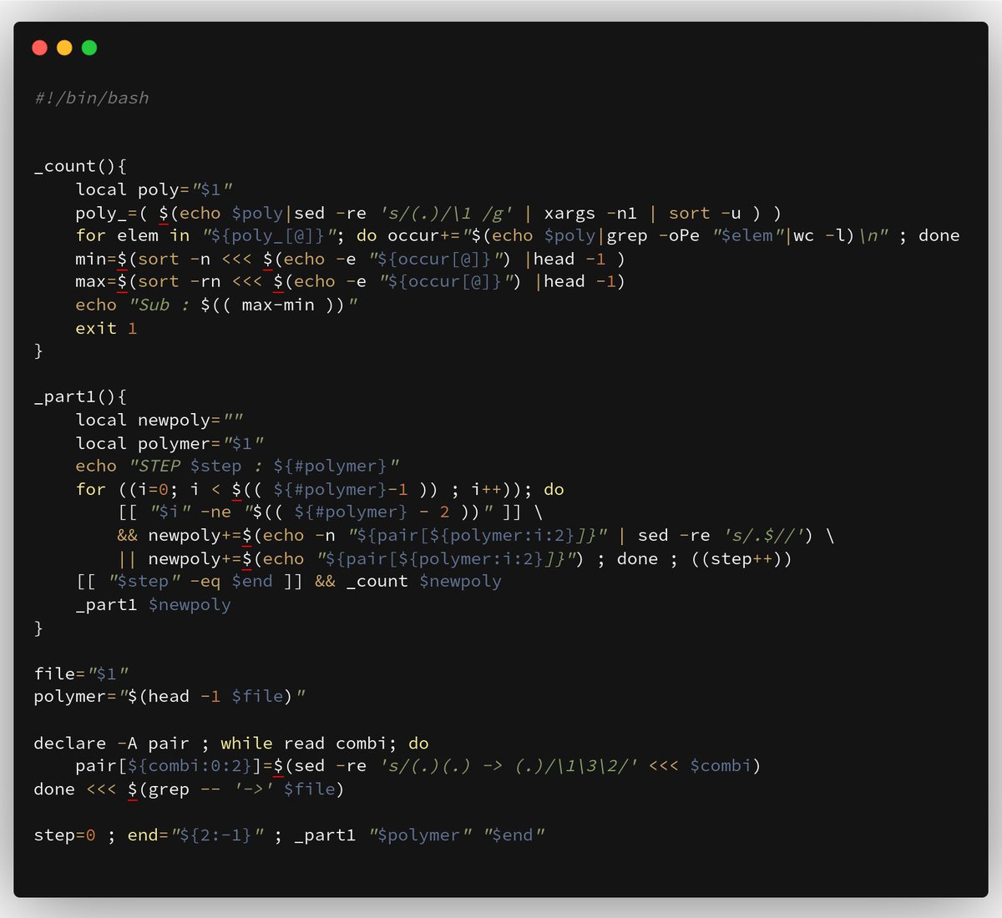
Task: Click the '[[ "$step" -eq $end ]]' line
Action: point(289,581)
